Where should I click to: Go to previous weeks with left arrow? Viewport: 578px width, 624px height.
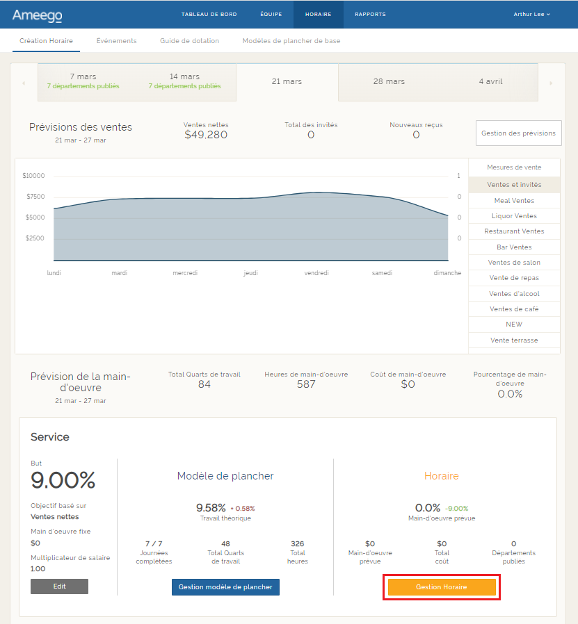pos(24,83)
